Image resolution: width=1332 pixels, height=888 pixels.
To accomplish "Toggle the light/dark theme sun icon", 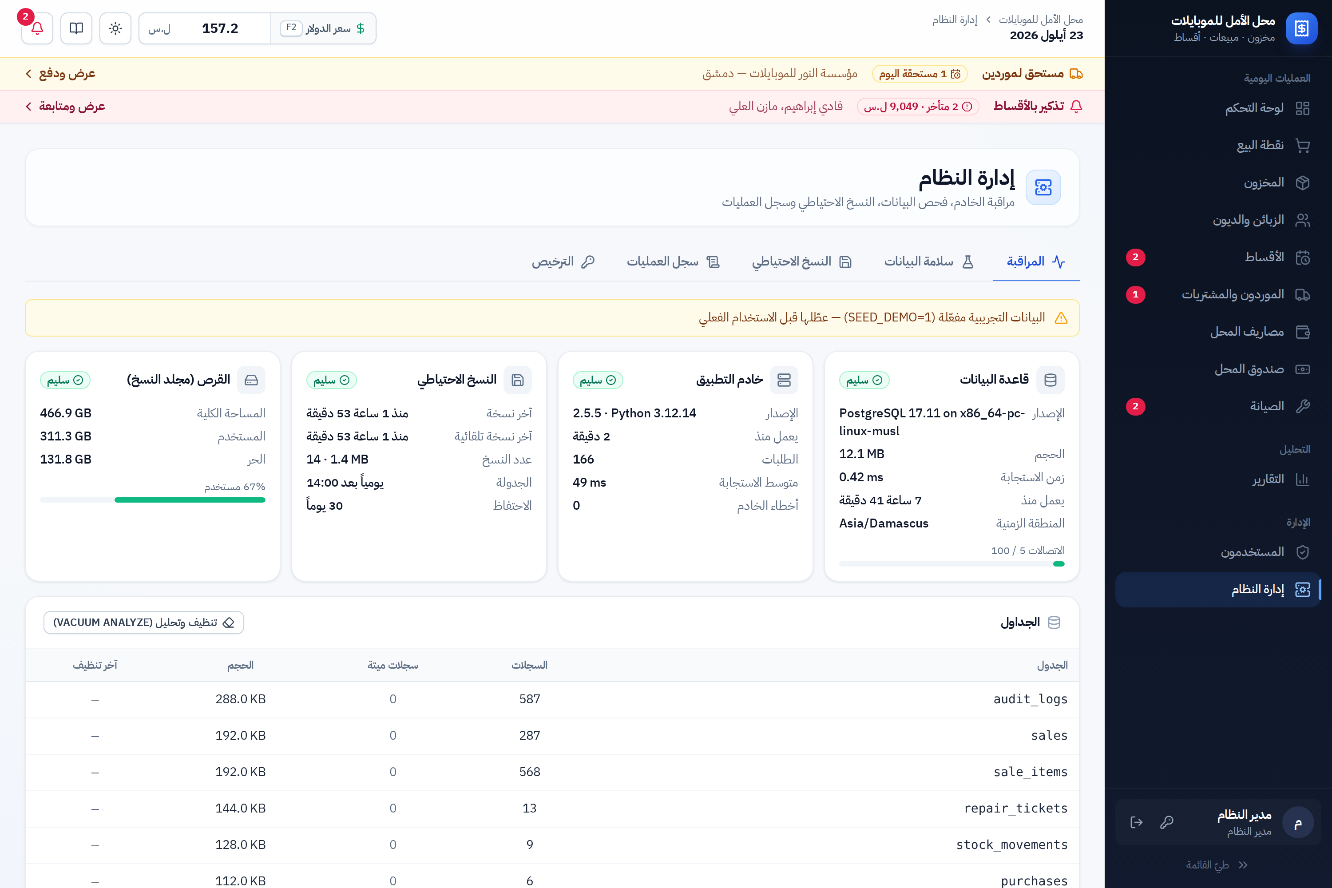I will coord(115,28).
